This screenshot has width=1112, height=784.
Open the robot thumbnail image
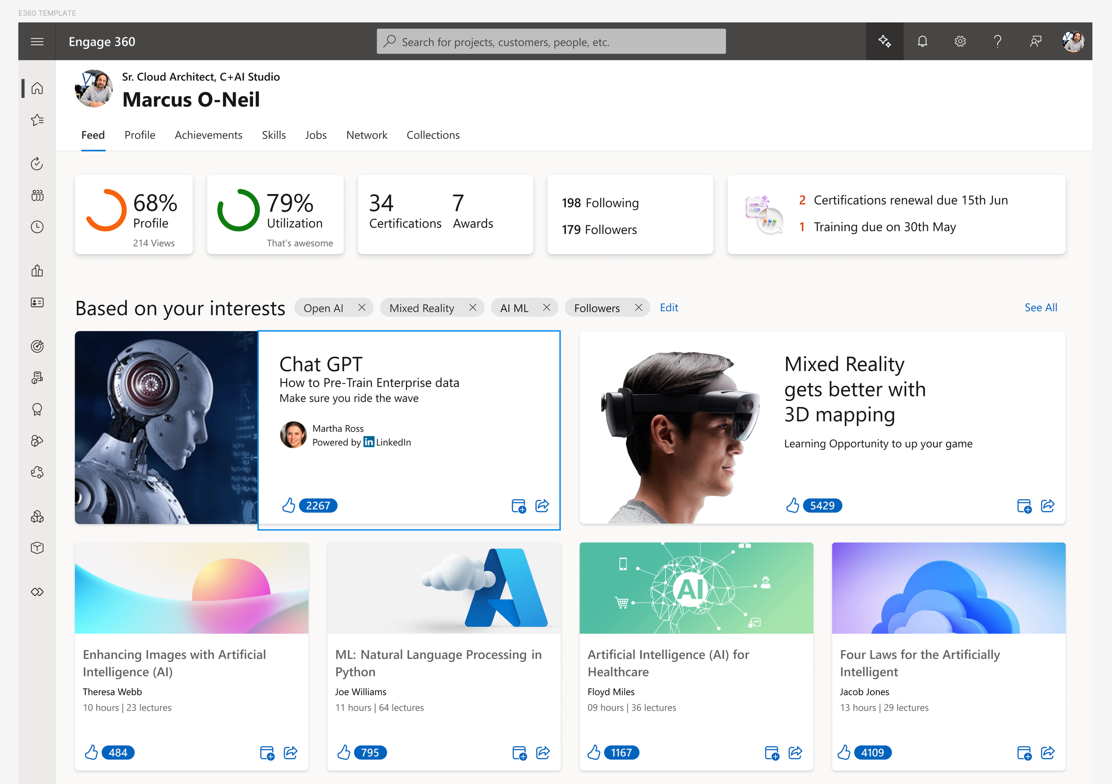pyautogui.click(x=167, y=427)
